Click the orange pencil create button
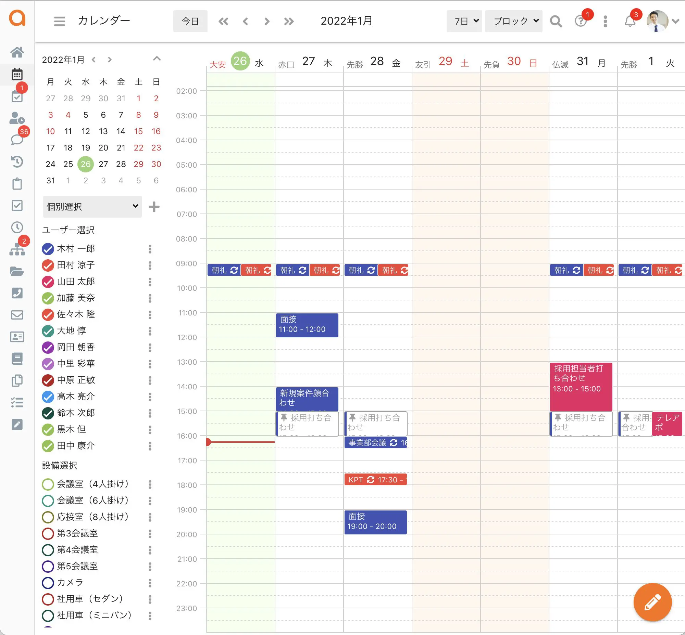The height and width of the screenshot is (635, 685). pyautogui.click(x=652, y=602)
